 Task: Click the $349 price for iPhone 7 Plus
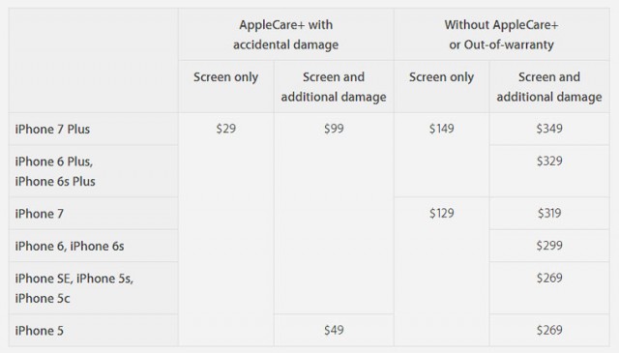[549, 129]
